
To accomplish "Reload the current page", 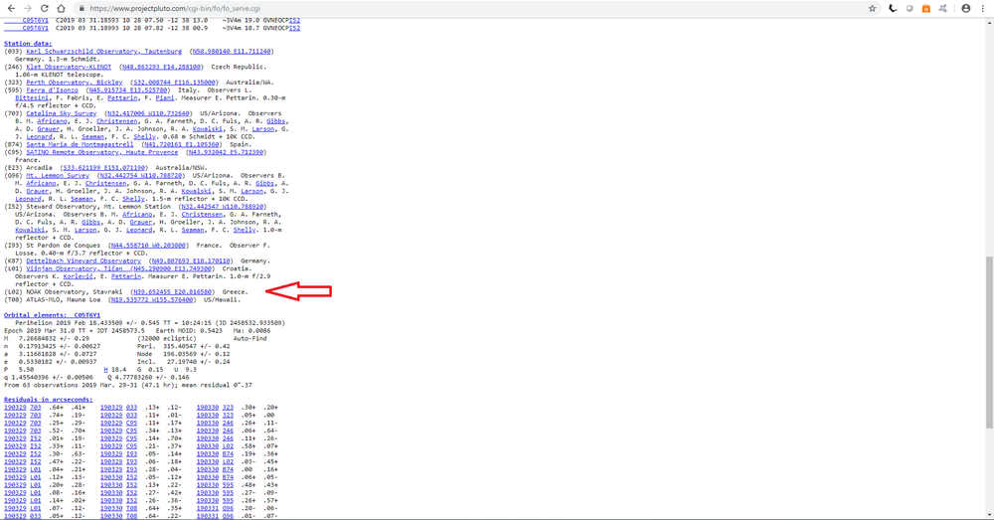I will click(x=43, y=7).
